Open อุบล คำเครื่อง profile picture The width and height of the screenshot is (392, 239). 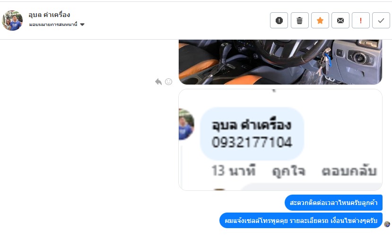tap(12, 20)
